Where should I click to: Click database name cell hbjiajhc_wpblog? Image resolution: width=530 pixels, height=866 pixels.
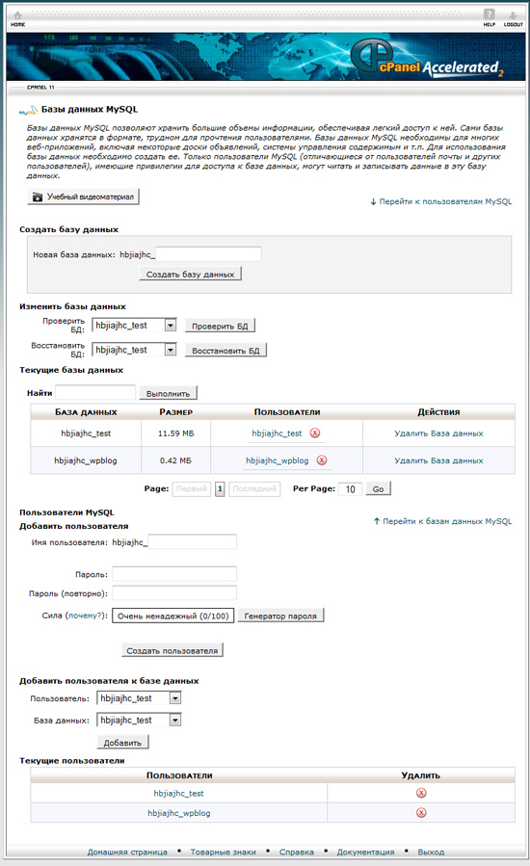coord(86,460)
